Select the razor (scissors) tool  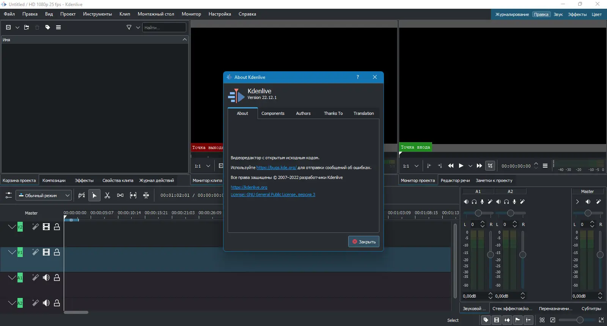point(107,195)
